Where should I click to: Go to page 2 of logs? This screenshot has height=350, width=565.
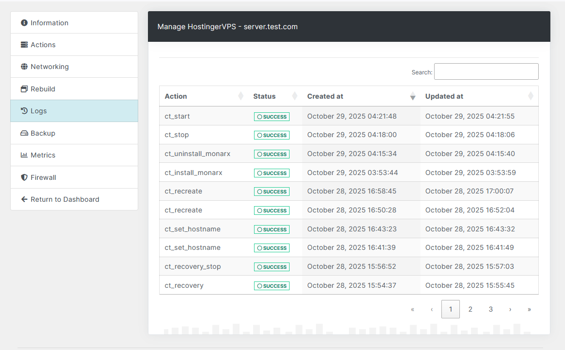click(470, 309)
